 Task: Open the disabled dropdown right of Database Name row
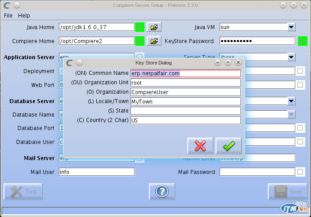point(291,114)
